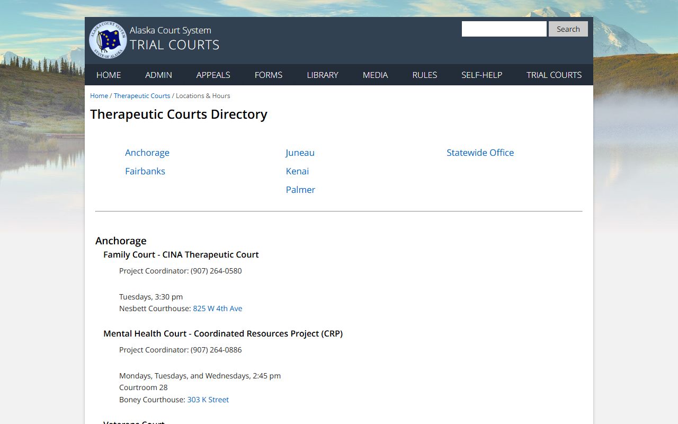678x424 pixels.
Task: Click the Mondays, Tuesdays, and Wednesdays schedule text
Action: (200, 376)
